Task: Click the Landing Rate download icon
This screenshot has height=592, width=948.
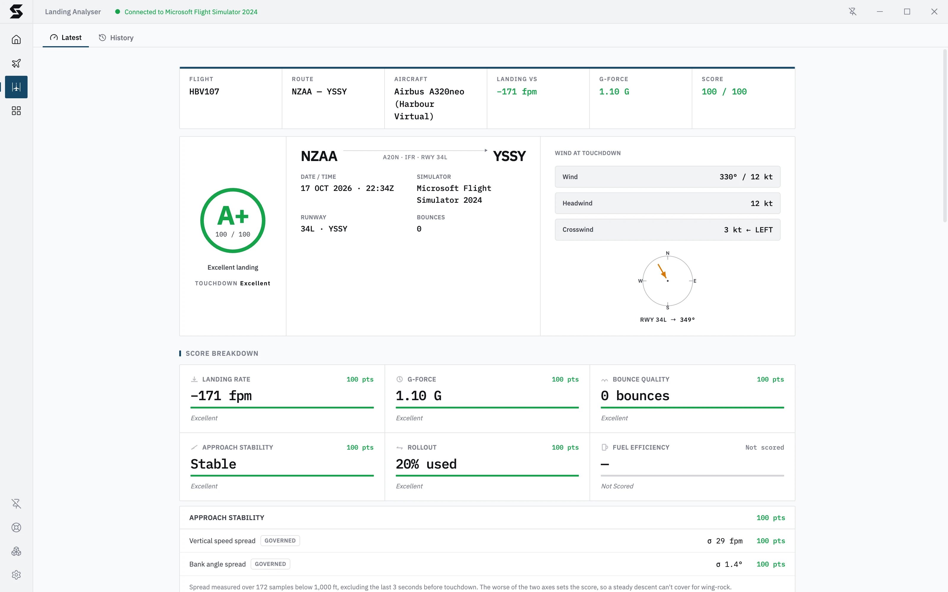Action: point(194,379)
